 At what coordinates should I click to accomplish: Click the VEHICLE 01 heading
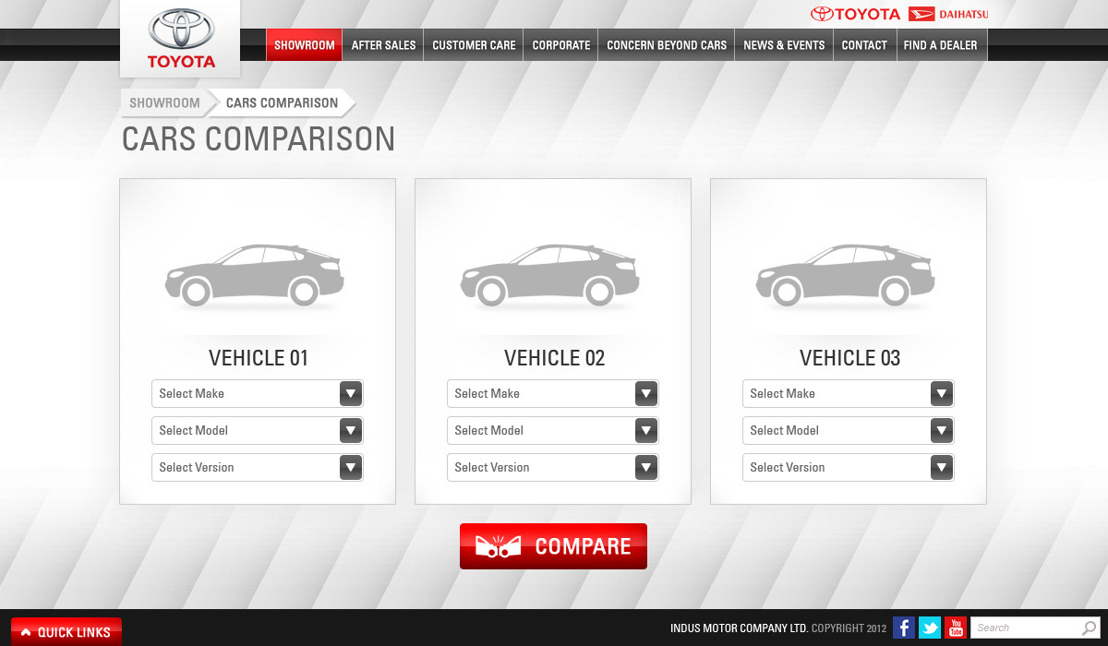pos(259,358)
